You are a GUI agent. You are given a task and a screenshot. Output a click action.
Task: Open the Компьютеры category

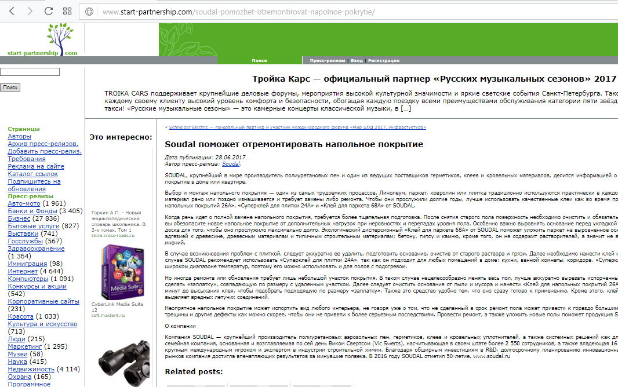point(28,279)
